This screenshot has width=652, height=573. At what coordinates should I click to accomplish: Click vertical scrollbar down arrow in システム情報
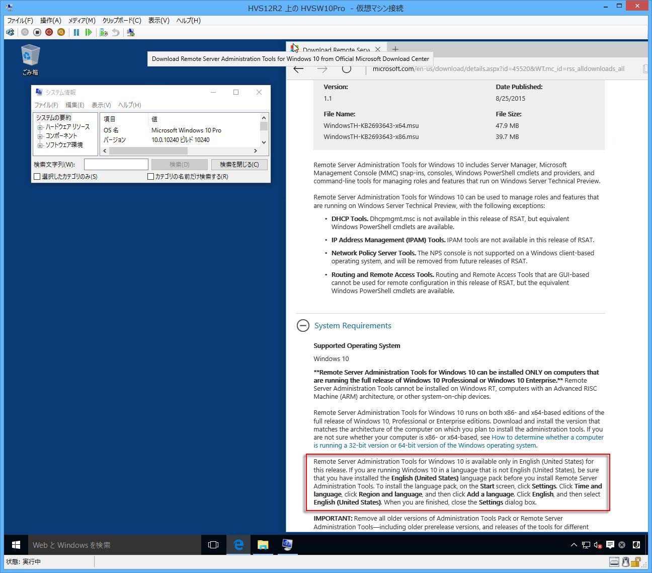tap(264, 142)
